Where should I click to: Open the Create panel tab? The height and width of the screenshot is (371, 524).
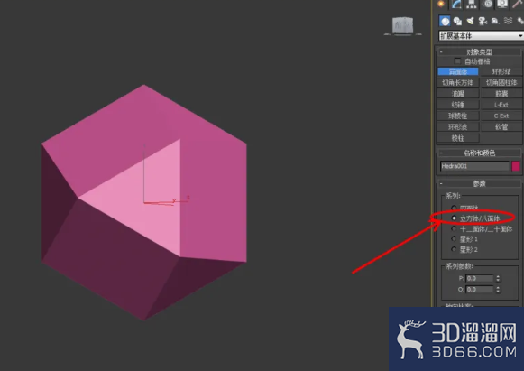441,4
